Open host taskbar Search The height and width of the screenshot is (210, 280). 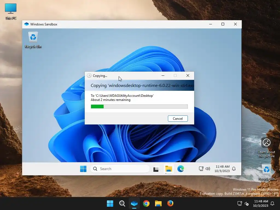[122, 203]
